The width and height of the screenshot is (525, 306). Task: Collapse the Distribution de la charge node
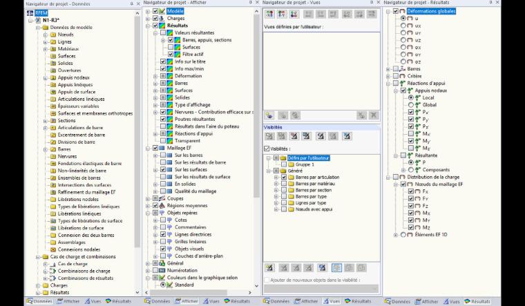[x=388, y=177]
